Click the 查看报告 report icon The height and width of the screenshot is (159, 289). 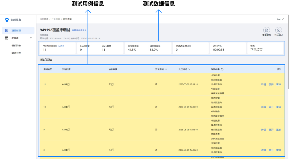(266, 30)
